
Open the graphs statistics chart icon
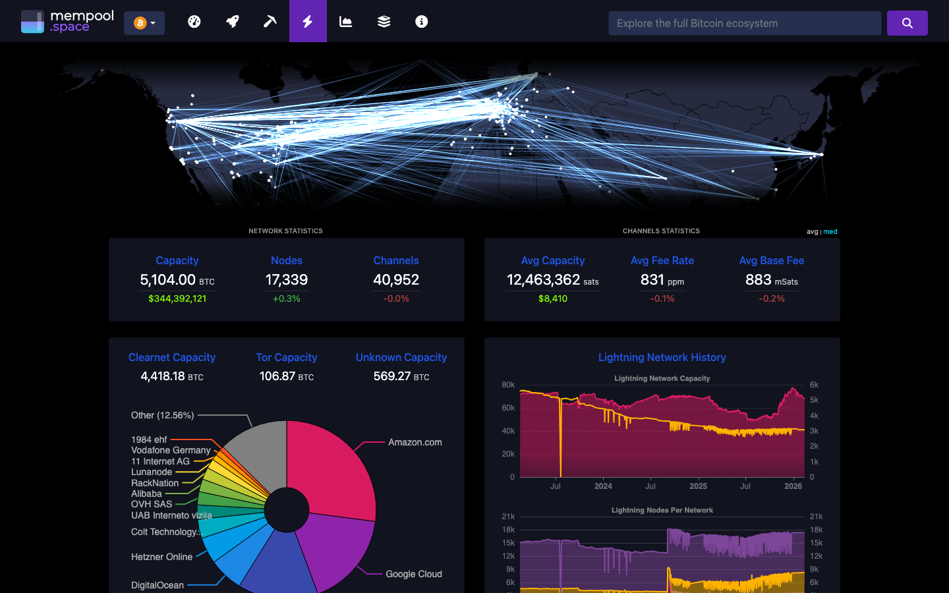coord(346,21)
